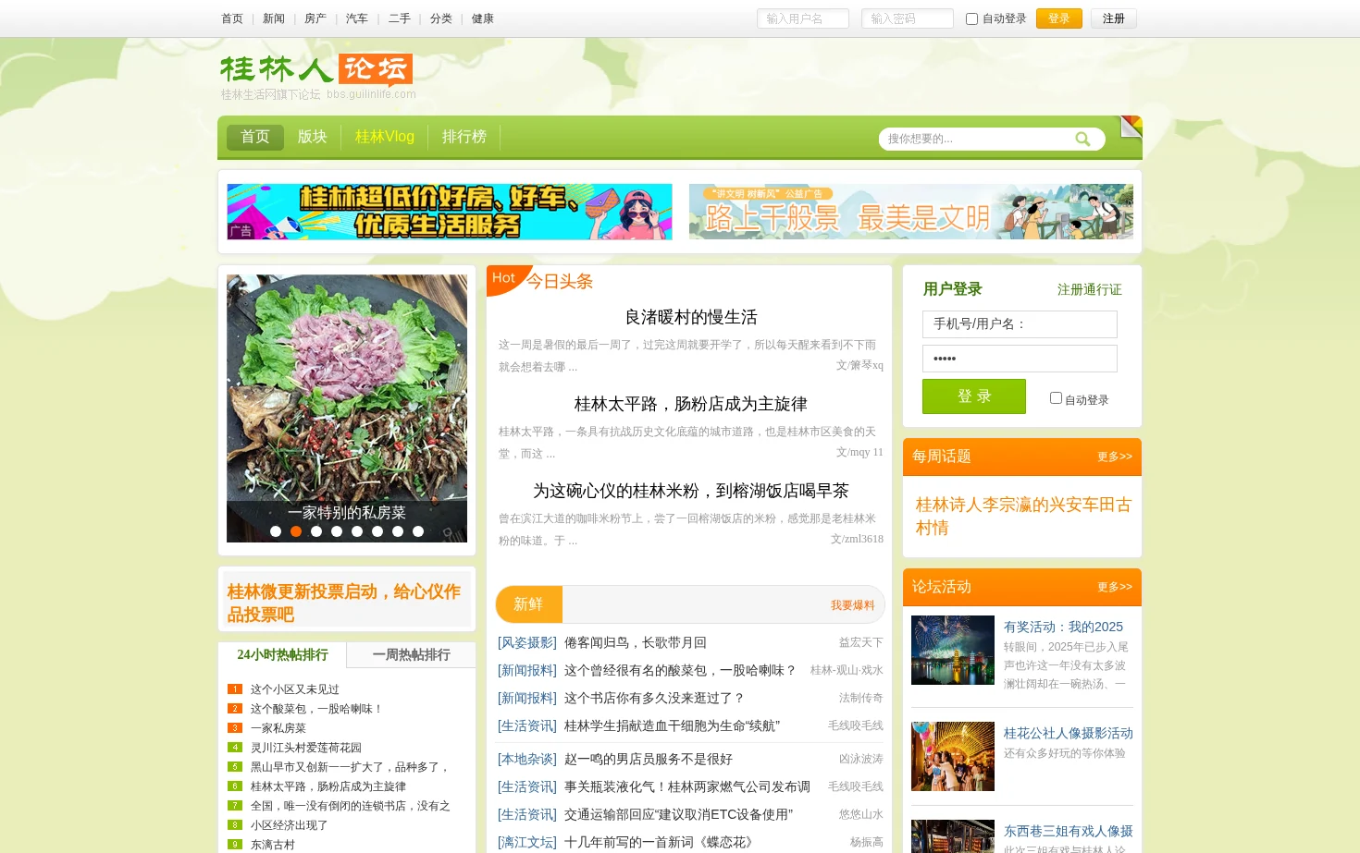Click the [漓江文坛] category tag

pyautogui.click(x=527, y=842)
